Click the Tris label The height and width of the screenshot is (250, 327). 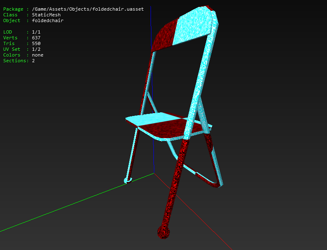click(x=9, y=43)
